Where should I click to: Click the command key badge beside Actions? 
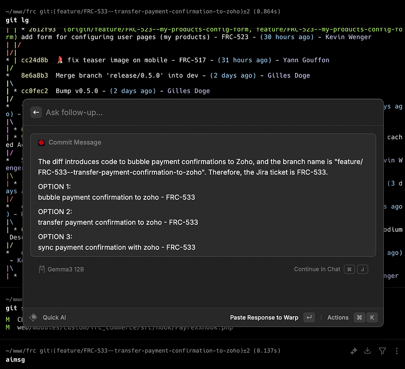coord(359,317)
